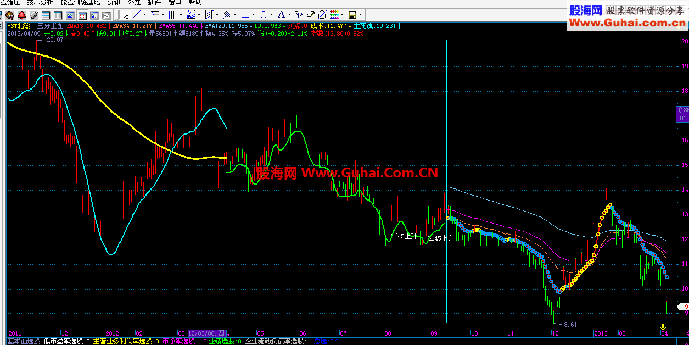Select the vertical cycle lines tool
The height and width of the screenshot is (345, 689).
172,15
